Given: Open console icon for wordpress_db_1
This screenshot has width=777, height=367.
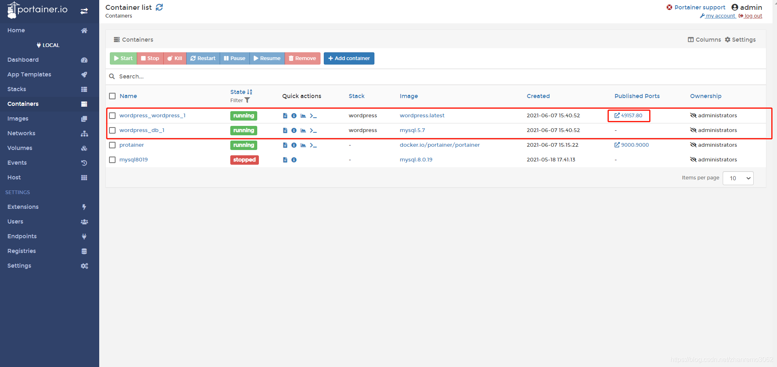Looking at the screenshot, I should click(x=313, y=130).
